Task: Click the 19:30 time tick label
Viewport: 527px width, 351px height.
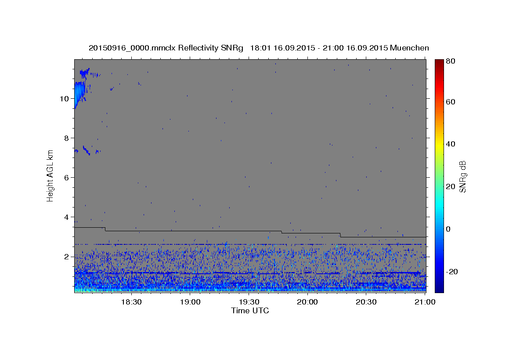Action: pyautogui.click(x=249, y=302)
